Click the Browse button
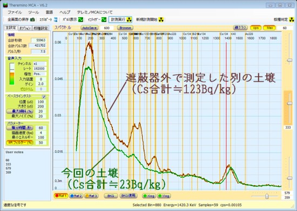297x211 pixels. pyautogui.click(x=125, y=28)
